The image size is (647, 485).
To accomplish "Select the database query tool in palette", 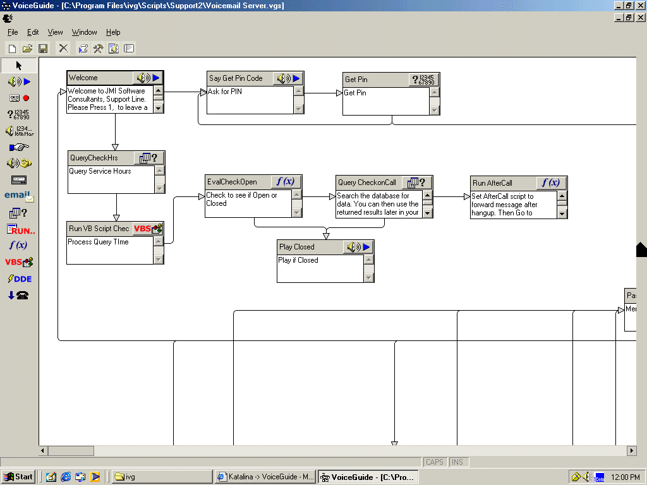I will point(19,213).
